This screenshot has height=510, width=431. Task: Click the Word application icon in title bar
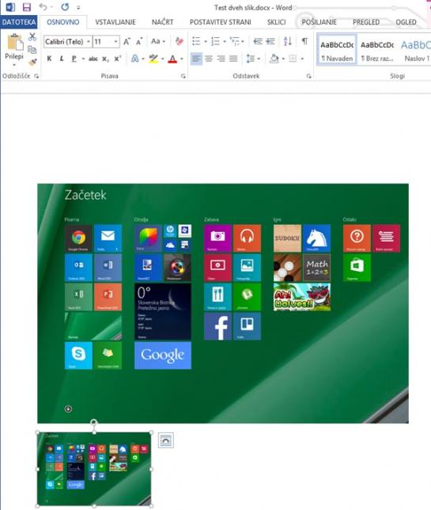pyautogui.click(x=10, y=7)
